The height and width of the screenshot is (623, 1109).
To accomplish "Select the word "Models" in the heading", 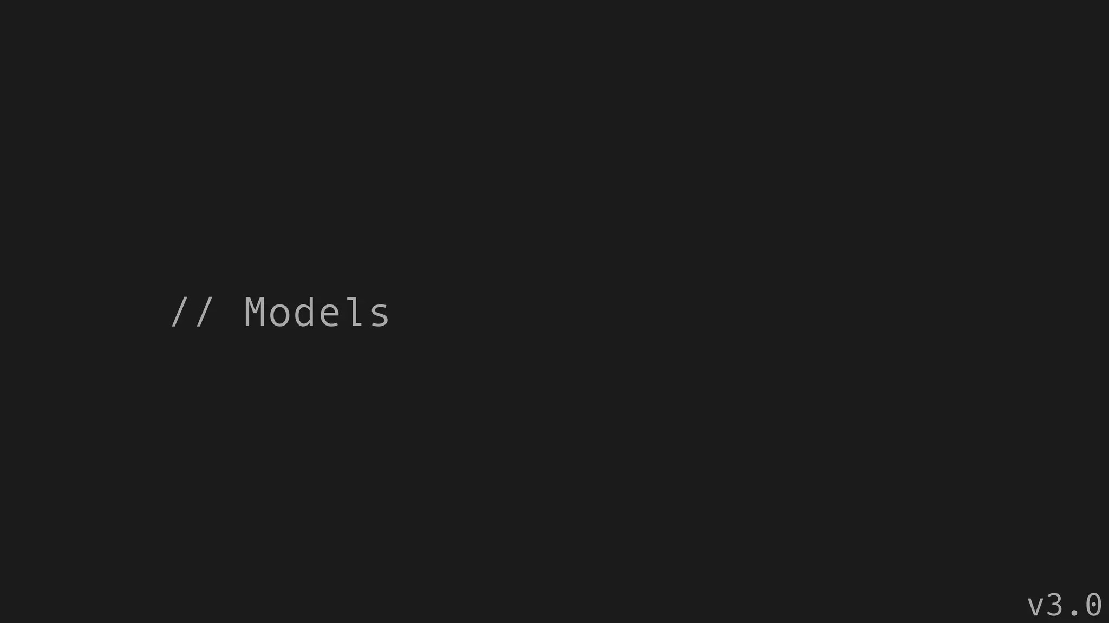I will click(x=317, y=312).
